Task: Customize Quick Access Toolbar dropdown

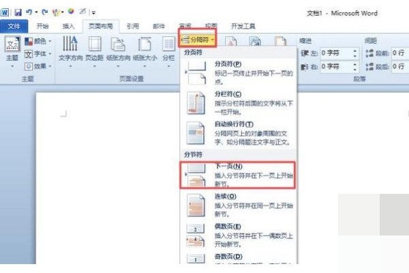Action: tap(93, 12)
